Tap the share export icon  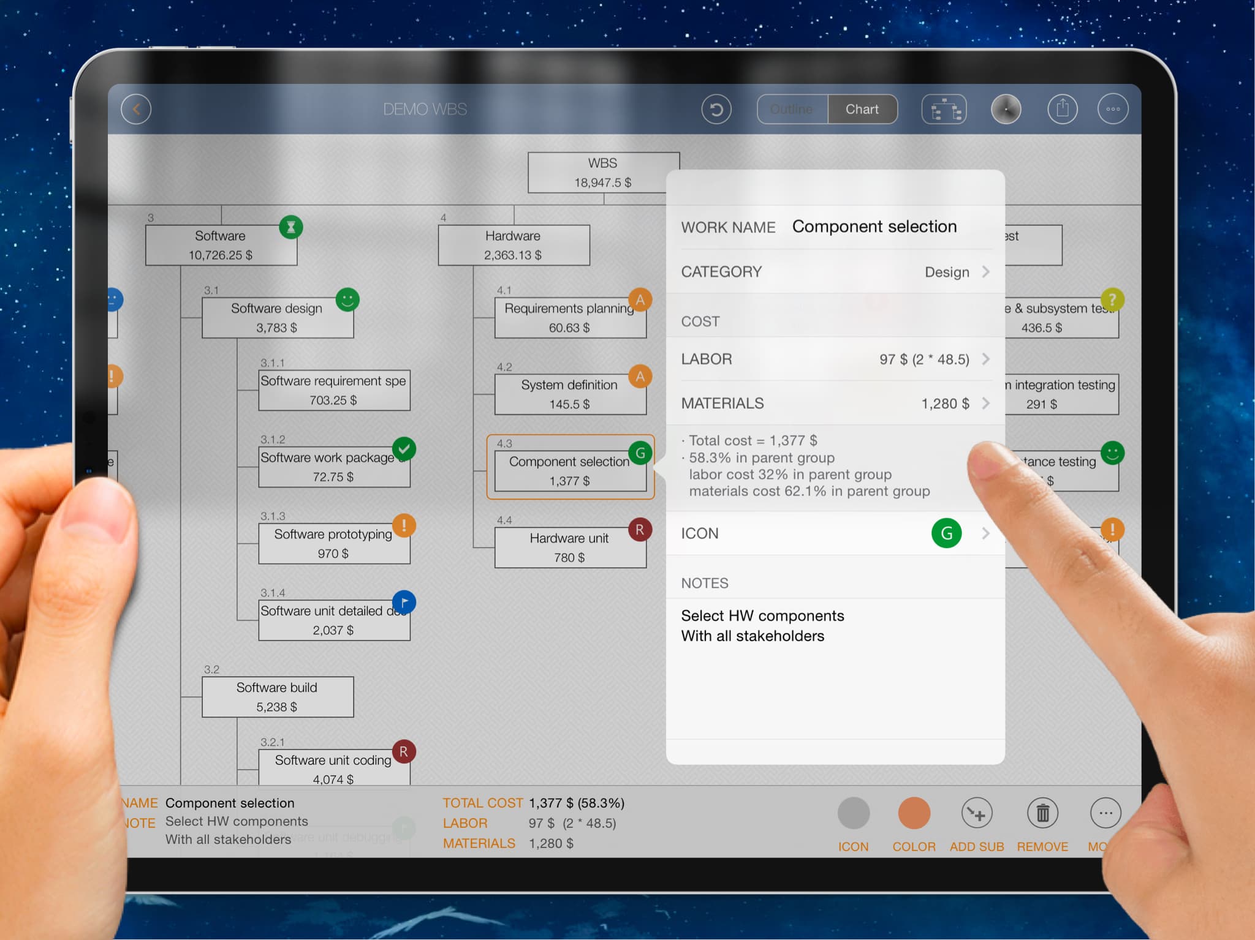[1062, 110]
